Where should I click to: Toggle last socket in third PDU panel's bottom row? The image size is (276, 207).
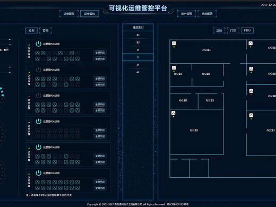click(77, 110)
